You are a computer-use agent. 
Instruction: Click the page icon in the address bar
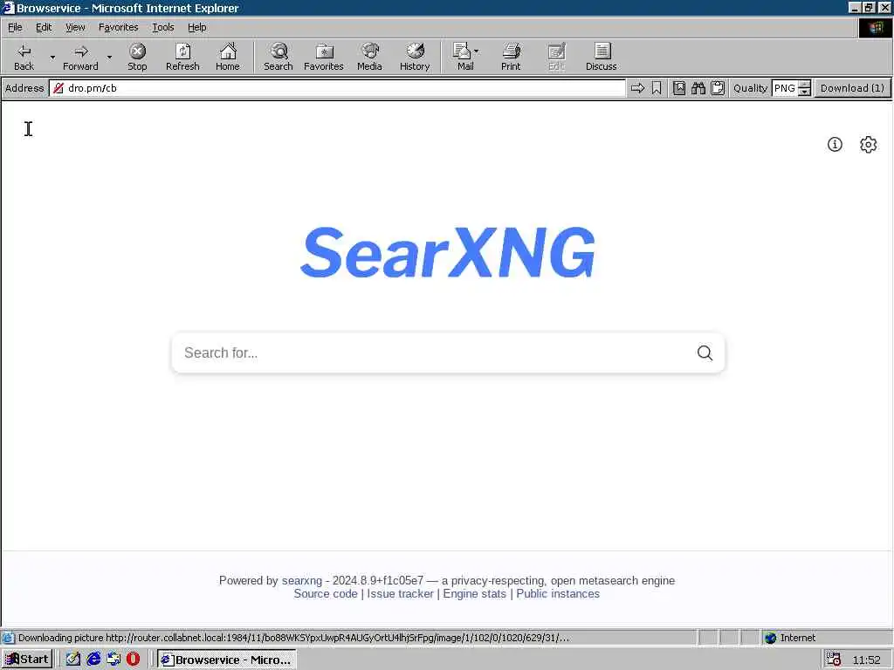(x=58, y=88)
